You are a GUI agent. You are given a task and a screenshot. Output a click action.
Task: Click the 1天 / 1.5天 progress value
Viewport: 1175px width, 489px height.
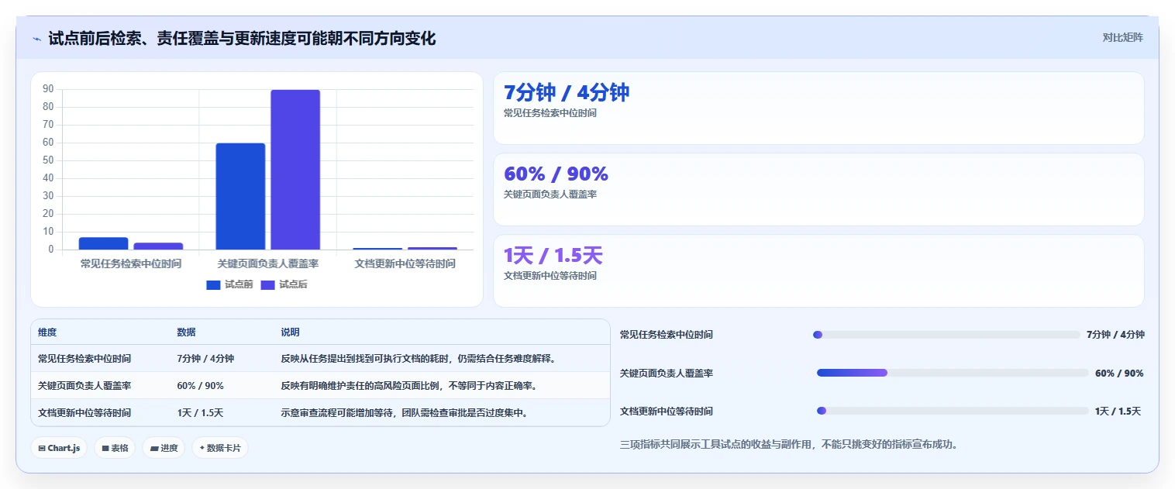click(1118, 411)
